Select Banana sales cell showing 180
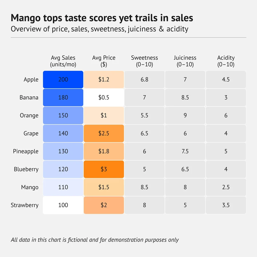Image resolution: width=257 pixels, height=257 pixels. pos(63,97)
